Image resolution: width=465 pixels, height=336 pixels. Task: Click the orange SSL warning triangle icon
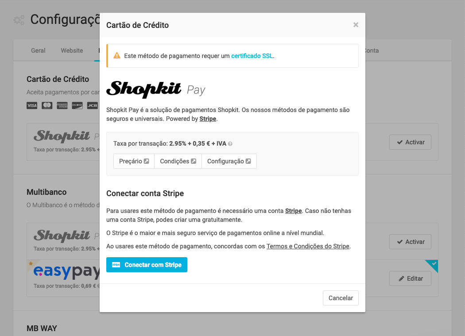(117, 55)
